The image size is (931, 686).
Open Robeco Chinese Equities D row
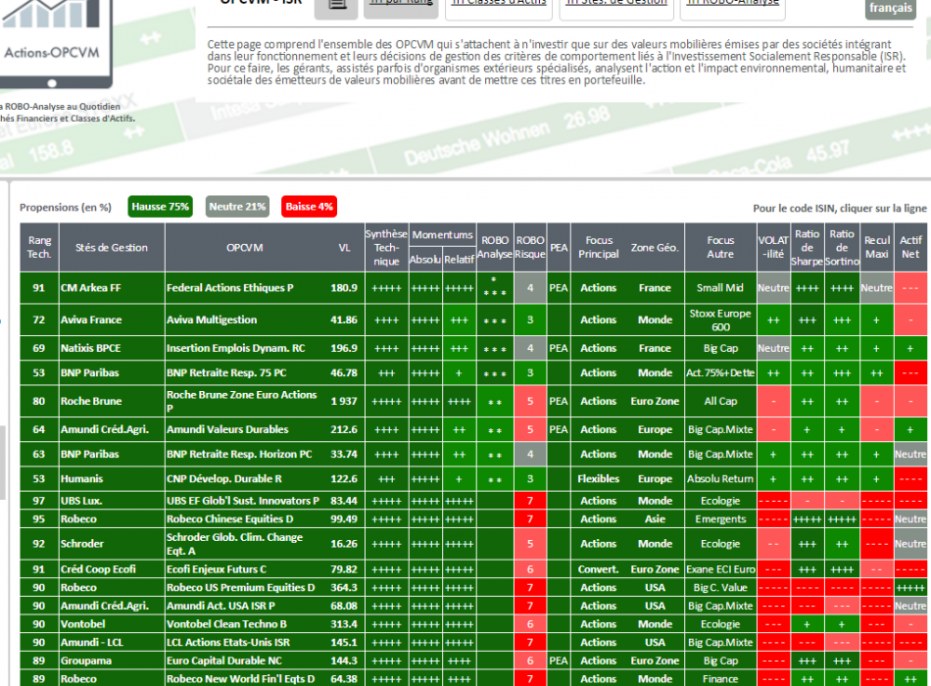click(473, 519)
